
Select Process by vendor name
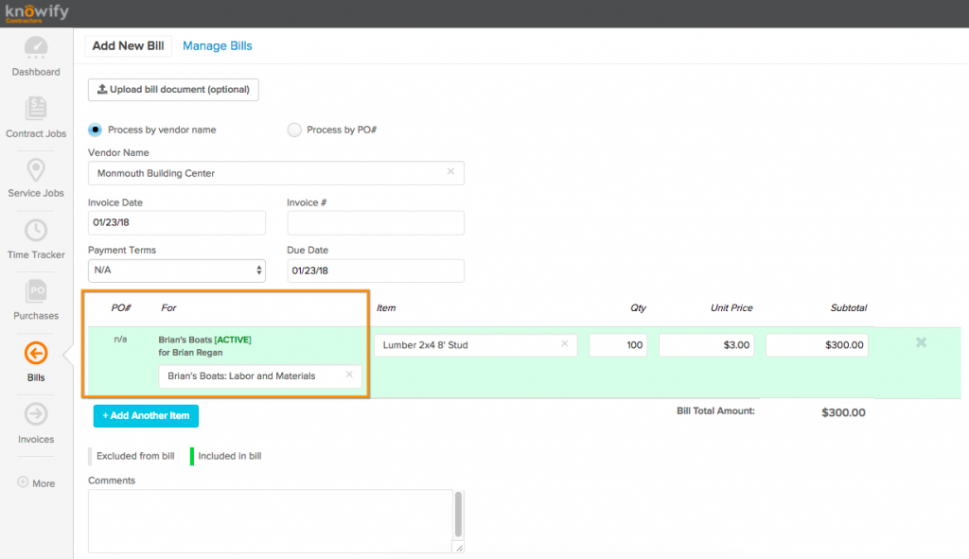96,131
